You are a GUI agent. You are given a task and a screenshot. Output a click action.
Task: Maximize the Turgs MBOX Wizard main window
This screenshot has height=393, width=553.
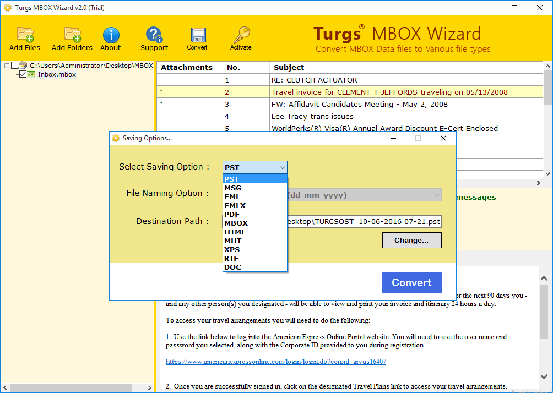[x=514, y=7]
